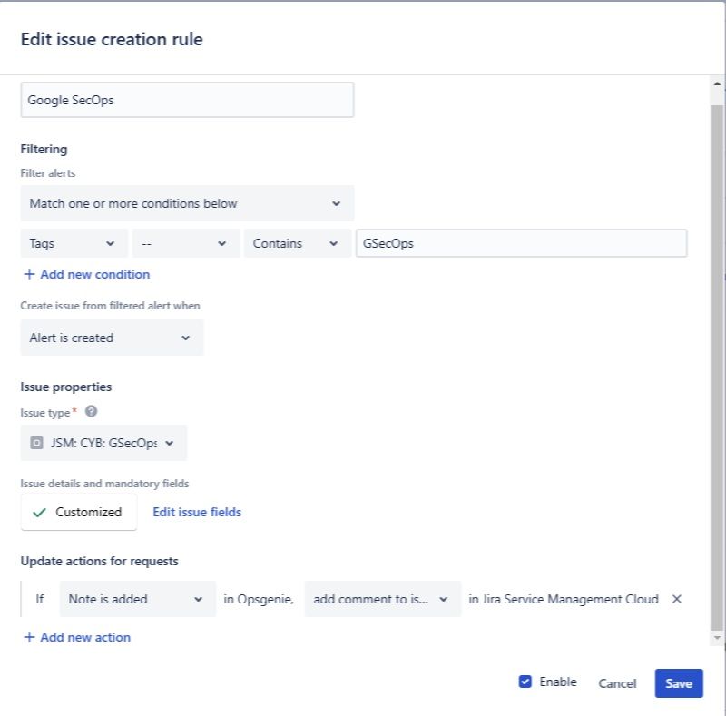The height and width of the screenshot is (716, 726).
Task: Click the 'Create issue from filtered alert when' label
Action: [x=110, y=306]
